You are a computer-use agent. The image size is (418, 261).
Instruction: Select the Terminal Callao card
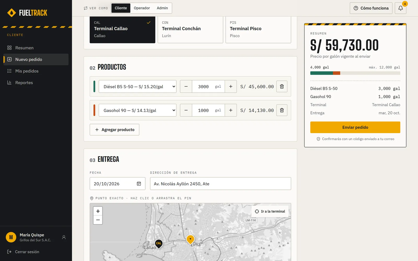(123, 29)
